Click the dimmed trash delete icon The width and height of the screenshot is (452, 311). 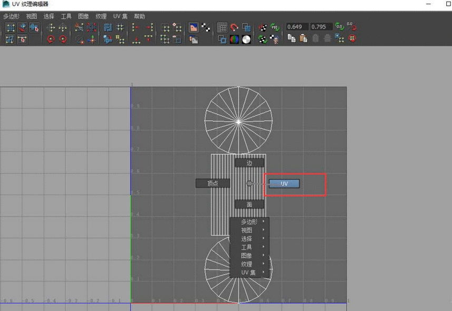click(315, 38)
